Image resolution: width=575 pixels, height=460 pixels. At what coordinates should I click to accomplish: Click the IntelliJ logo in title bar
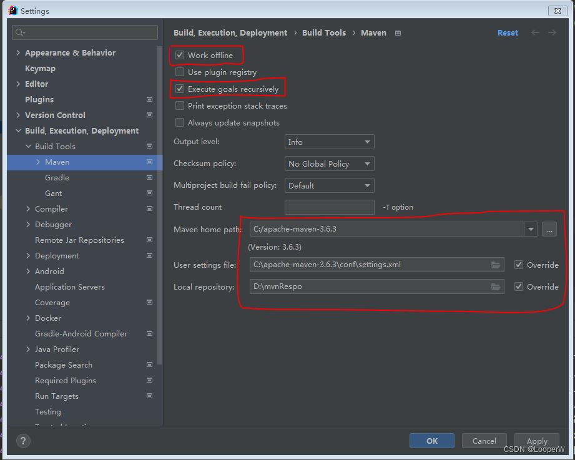coord(13,11)
